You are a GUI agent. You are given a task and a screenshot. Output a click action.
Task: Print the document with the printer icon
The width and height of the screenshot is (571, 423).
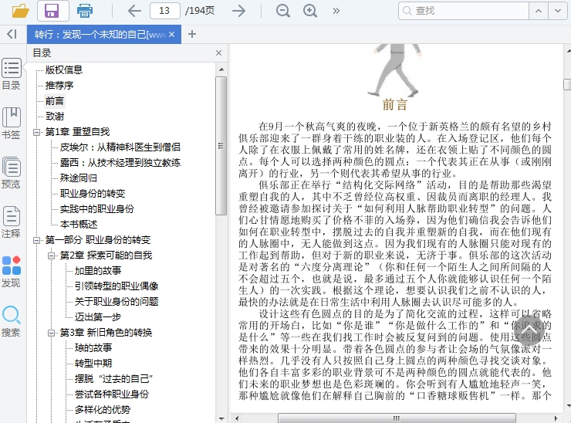click(85, 11)
